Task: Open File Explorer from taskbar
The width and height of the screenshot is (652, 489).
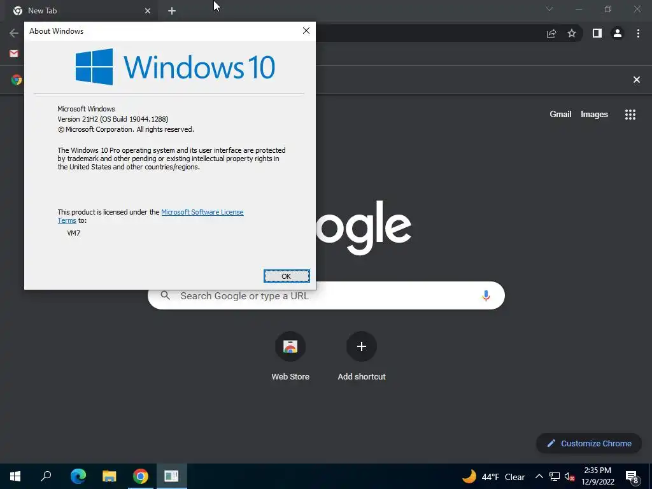Action: (109, 476)
